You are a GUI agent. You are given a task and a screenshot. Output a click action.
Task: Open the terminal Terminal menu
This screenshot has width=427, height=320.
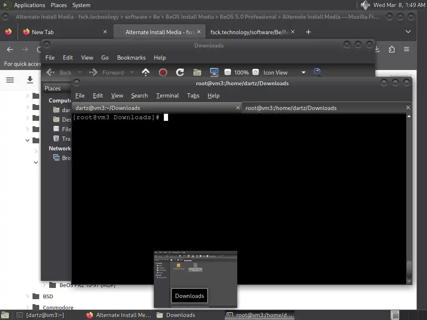click(168, 95)
